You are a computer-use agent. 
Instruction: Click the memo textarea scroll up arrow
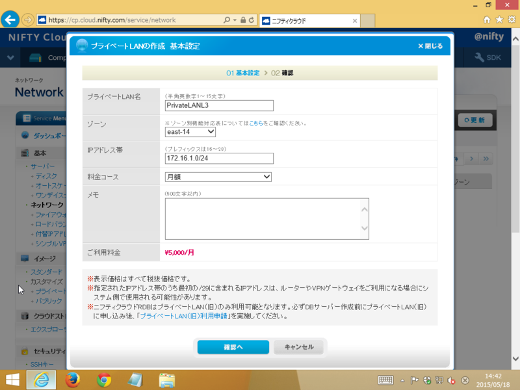[x=365, y=209]
